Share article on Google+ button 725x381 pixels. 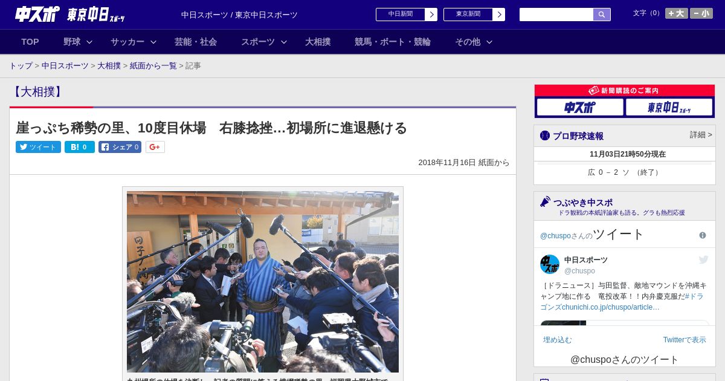click(x=155, y=147)
